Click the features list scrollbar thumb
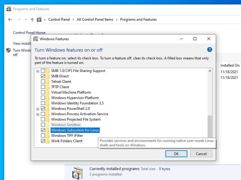This screenshot has width=241, height=180. click(x=210, y=126)
